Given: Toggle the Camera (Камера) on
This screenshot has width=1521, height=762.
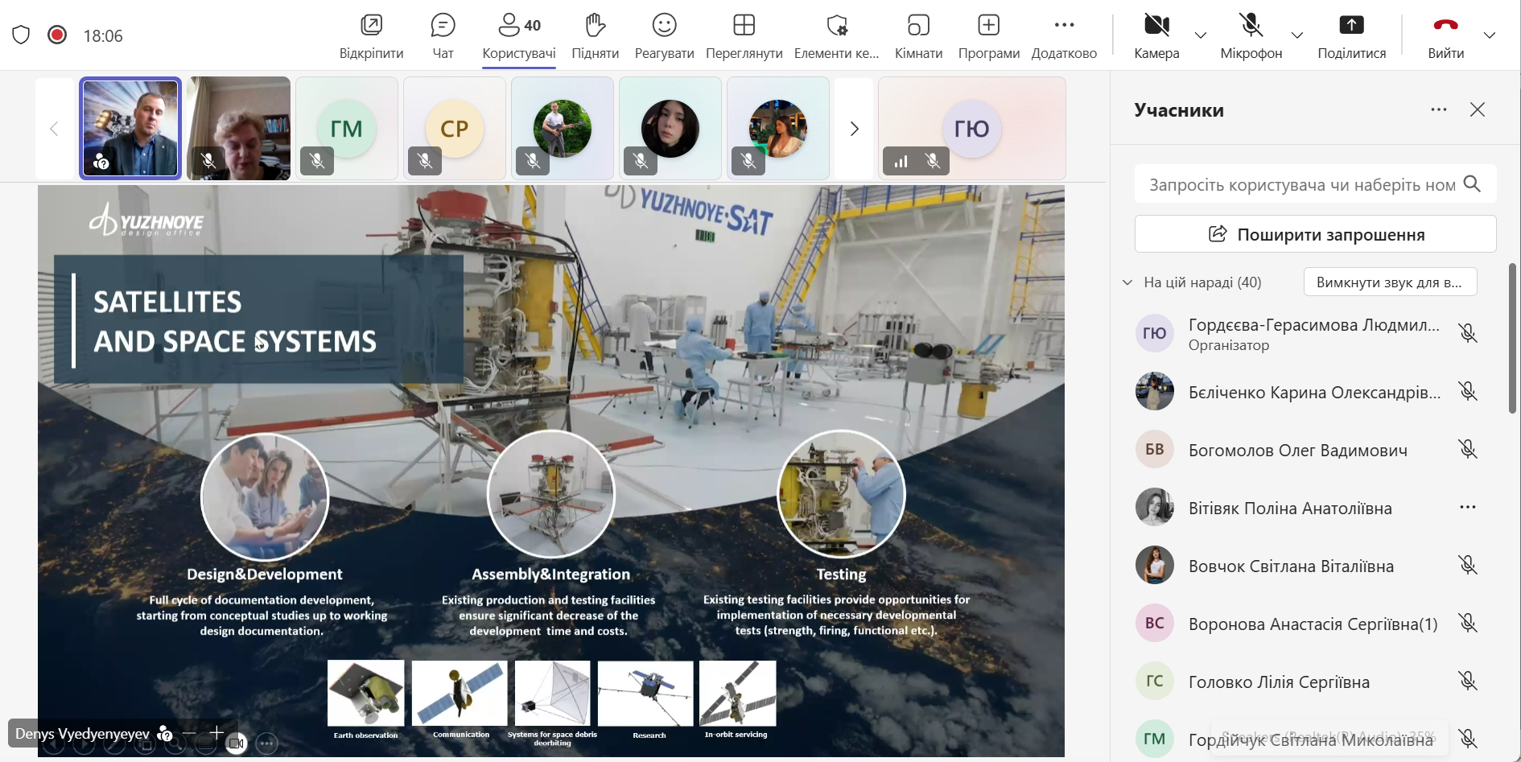Looking at the screenshot, I should pyautogui.click(x=1156, y=26).
